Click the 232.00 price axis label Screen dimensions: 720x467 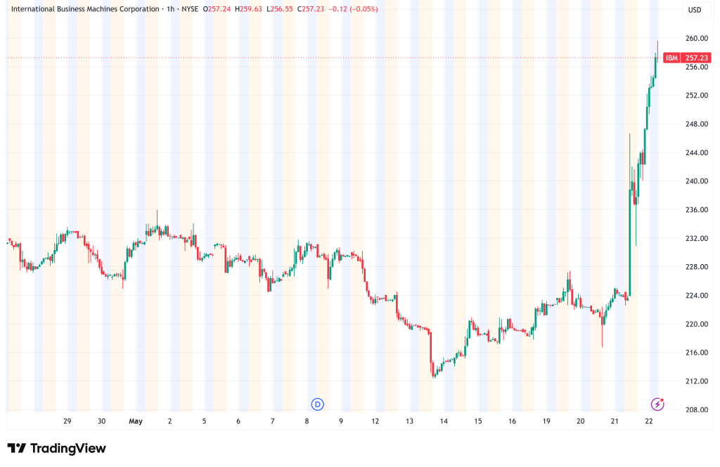(x=696, y=239)
